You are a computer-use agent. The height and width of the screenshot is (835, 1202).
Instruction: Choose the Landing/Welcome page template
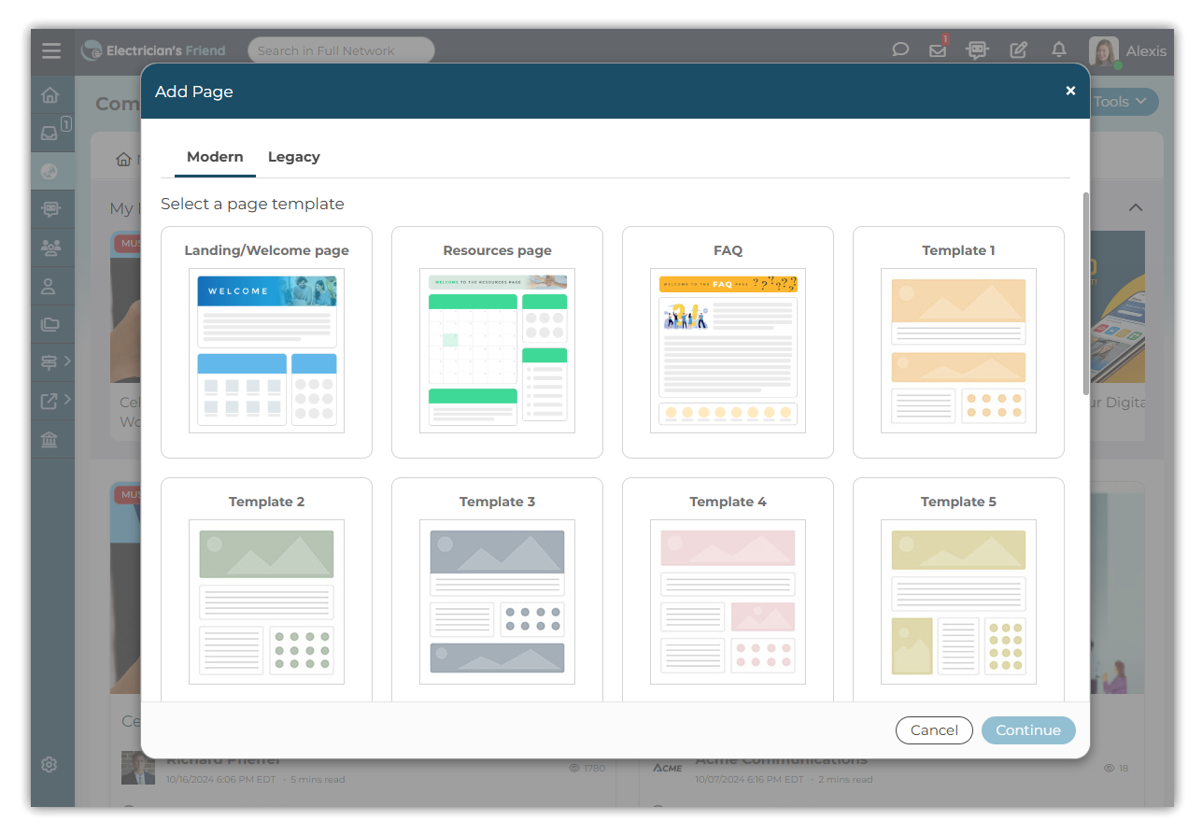266,342
